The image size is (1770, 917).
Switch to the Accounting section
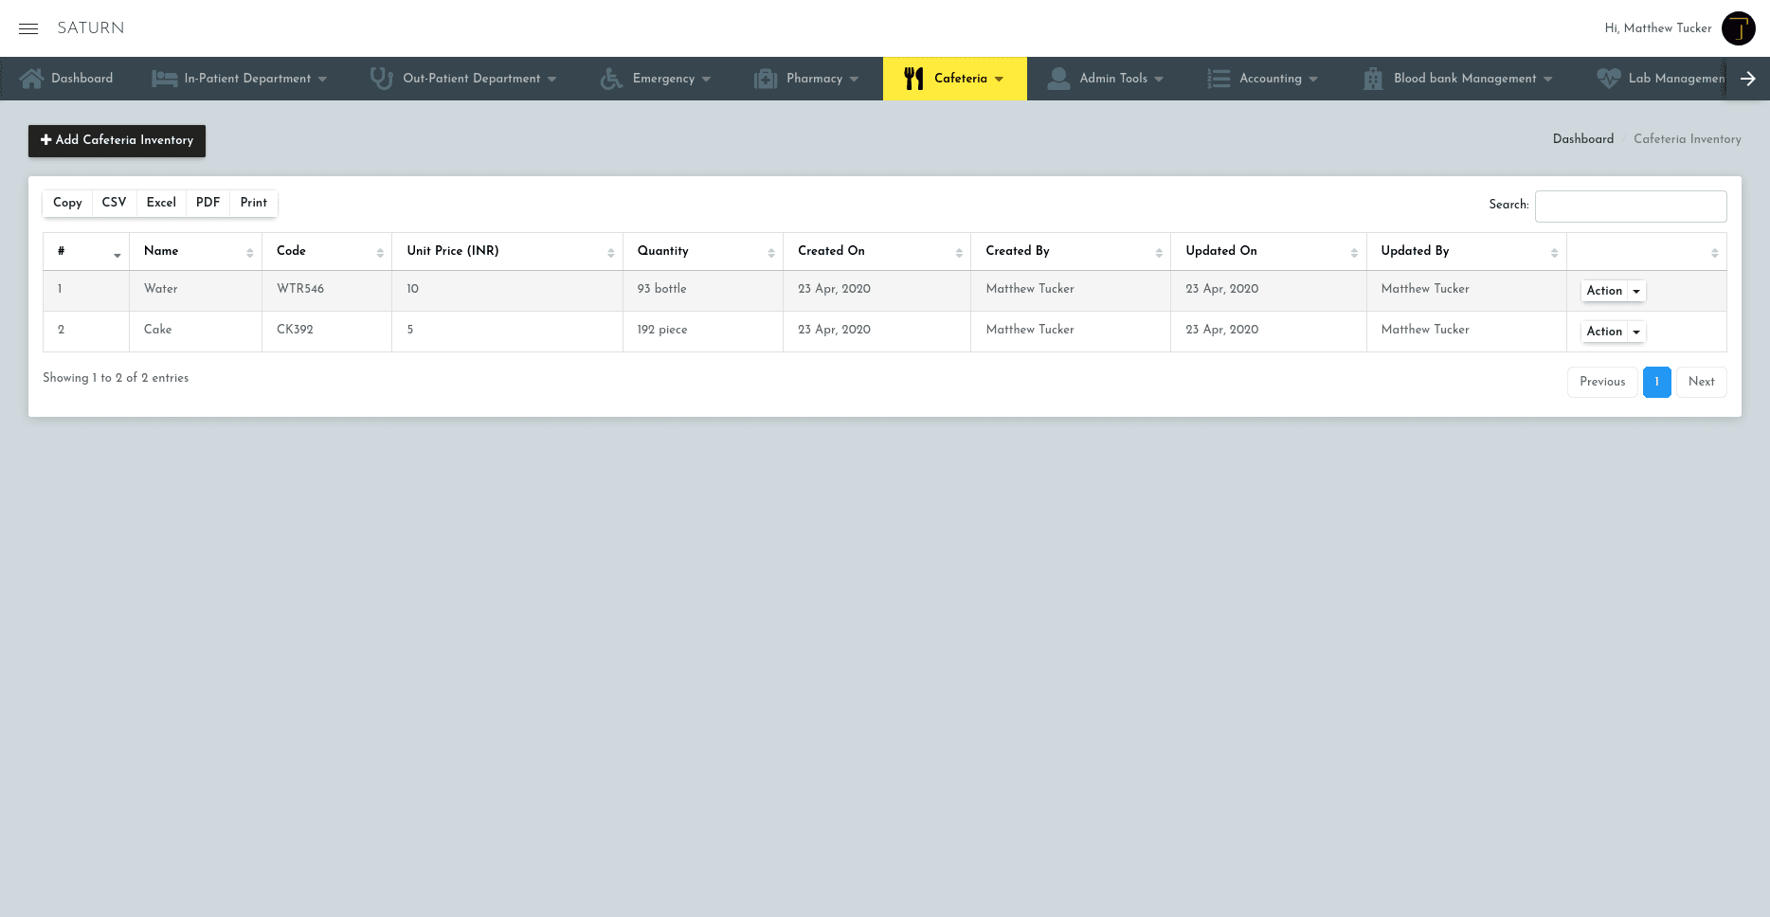point(1270,78)
